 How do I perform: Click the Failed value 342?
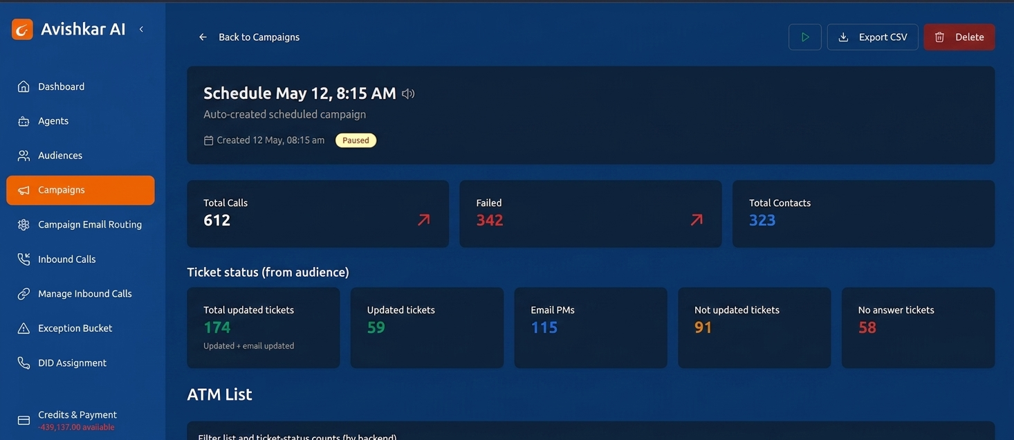[490, 221]
